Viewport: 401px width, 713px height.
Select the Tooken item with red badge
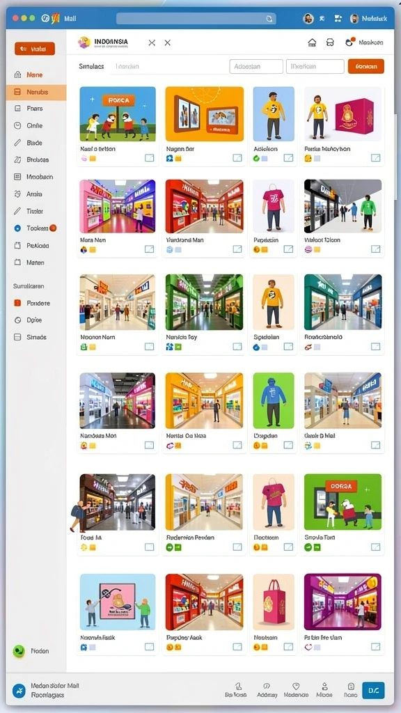click(36, 228)
